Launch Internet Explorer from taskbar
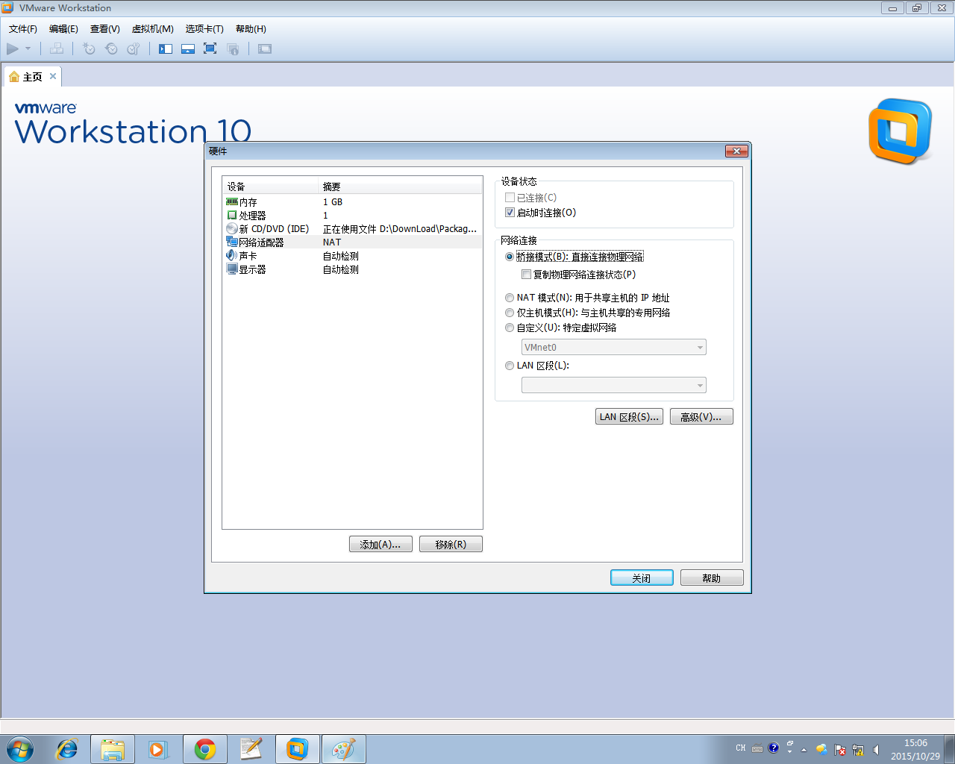The width and height of the screenshot is (955, 764). [x=66, y=749]
